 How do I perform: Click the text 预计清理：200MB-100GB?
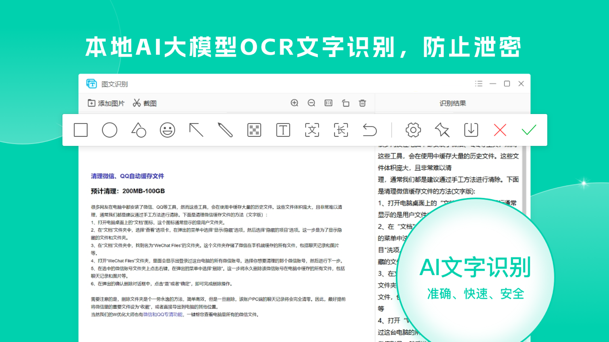pos(128,191)
